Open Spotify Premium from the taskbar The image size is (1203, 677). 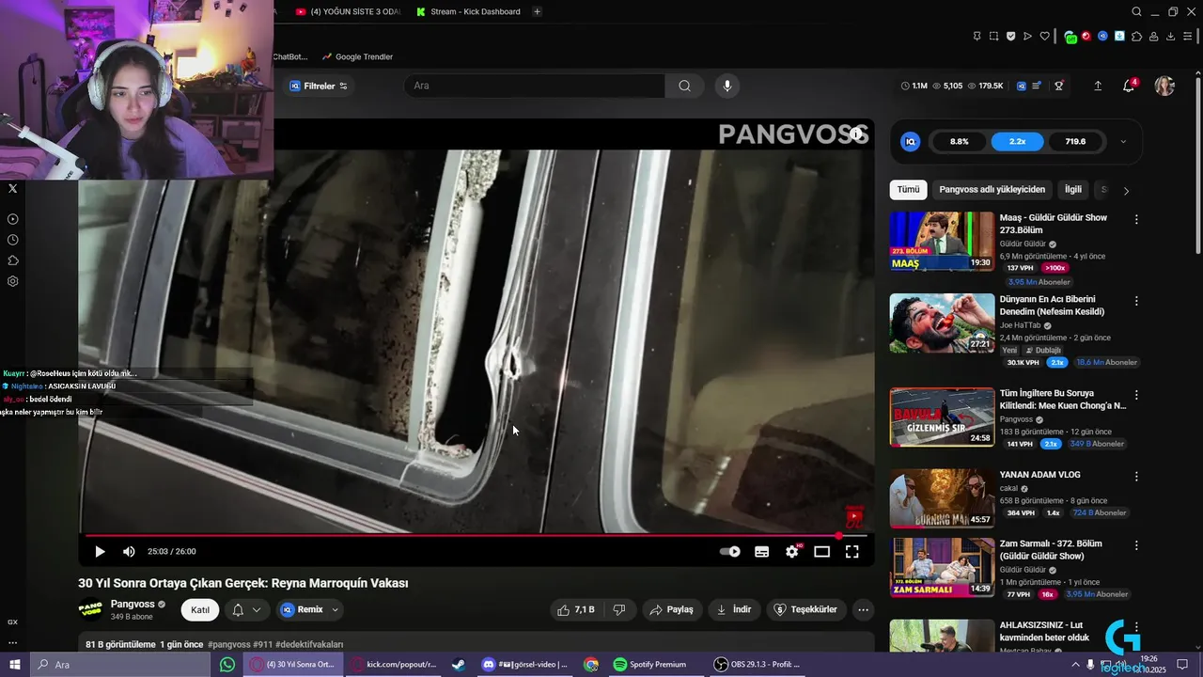tap(650, 665)
